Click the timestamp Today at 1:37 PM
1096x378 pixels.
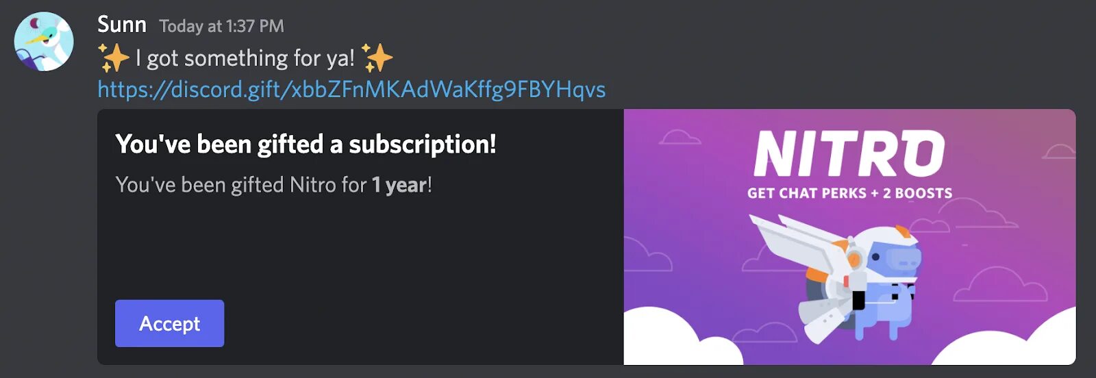pos(221,26)
